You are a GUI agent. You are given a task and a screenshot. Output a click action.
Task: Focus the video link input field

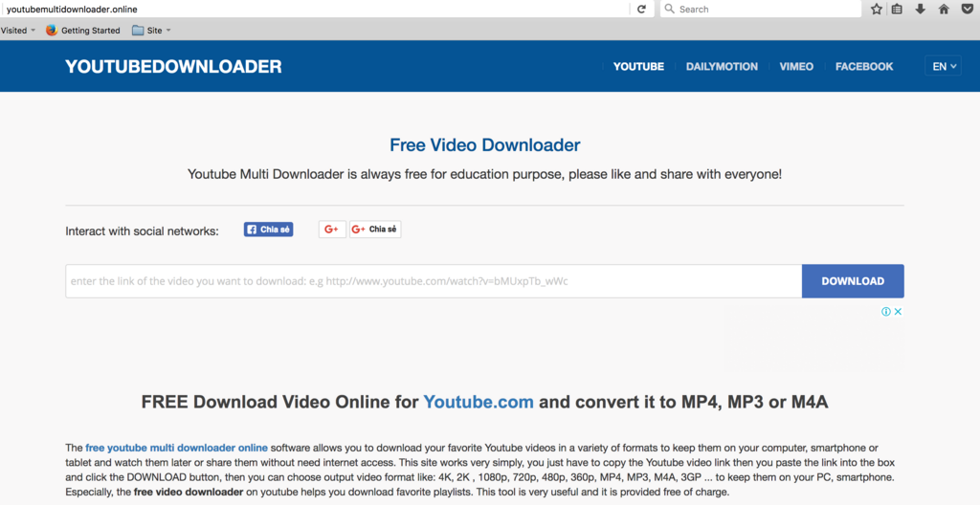pyautogui.click(x=434, y=281)
